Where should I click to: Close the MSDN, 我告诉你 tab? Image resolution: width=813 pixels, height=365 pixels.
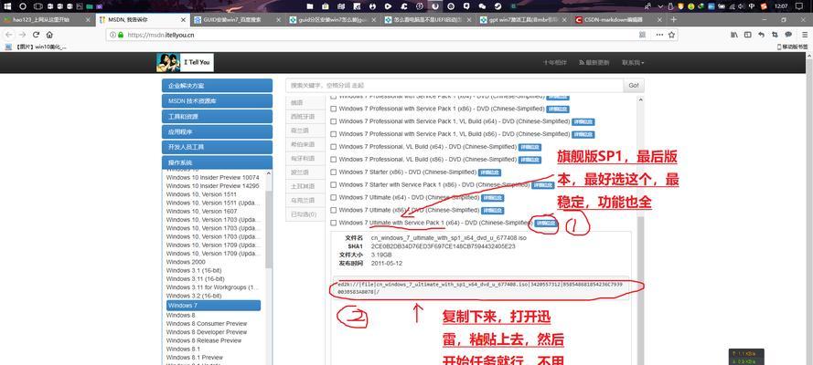183,20
